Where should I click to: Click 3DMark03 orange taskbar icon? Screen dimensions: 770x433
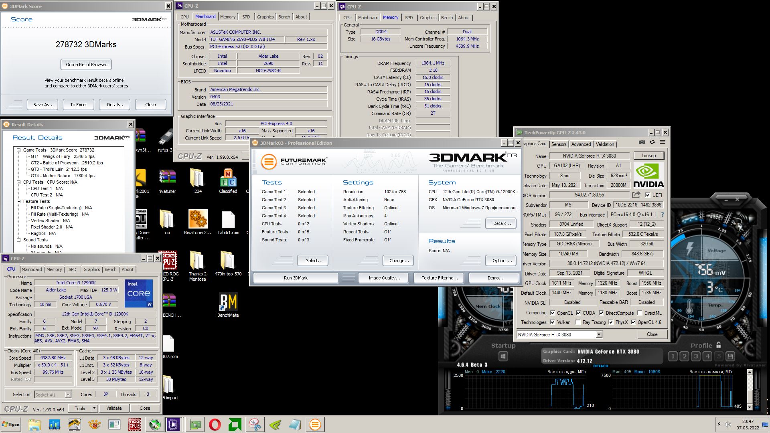[x=315, y=425]
